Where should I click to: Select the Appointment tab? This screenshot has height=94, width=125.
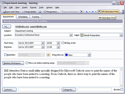[x=8, y=17]
